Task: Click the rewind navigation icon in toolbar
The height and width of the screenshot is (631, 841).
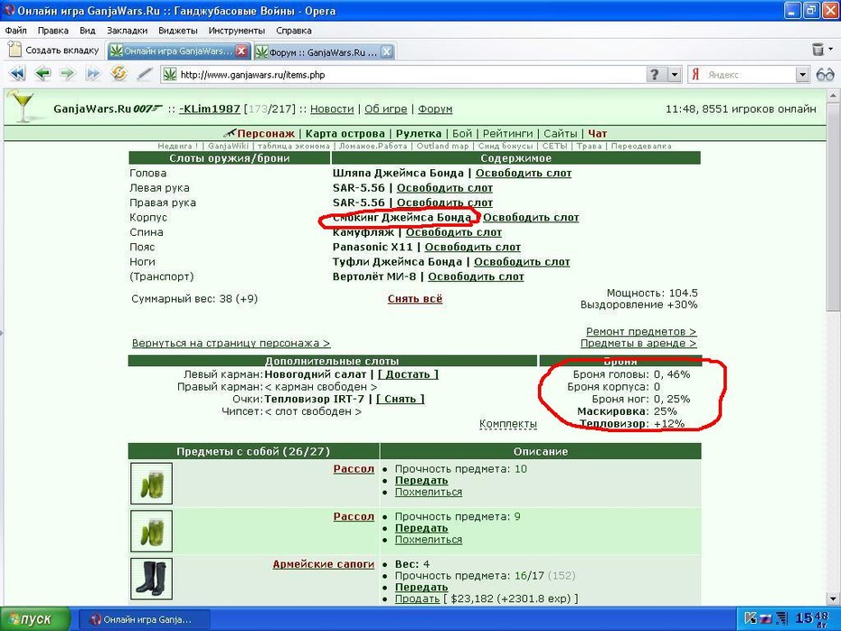Action: click(x=17, y=73)
